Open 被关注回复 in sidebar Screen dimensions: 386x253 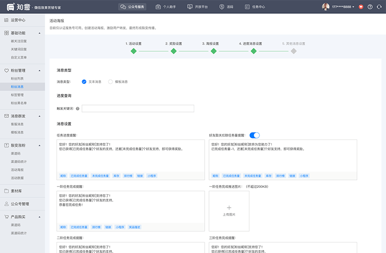(19, 41)
